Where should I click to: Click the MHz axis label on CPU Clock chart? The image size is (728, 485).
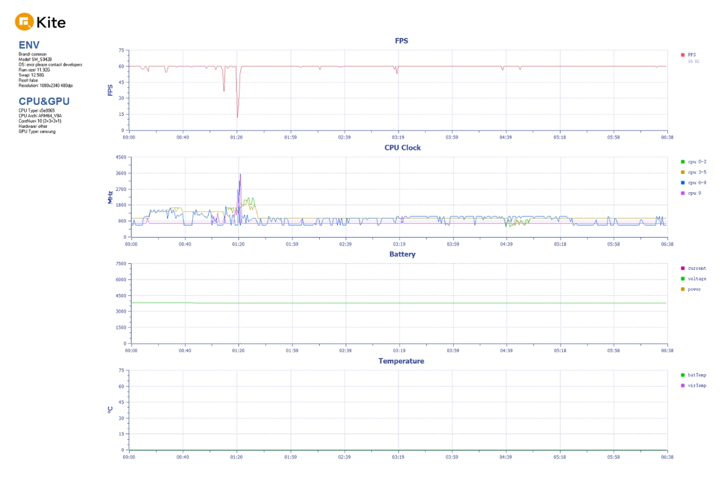tap(110, 197)
